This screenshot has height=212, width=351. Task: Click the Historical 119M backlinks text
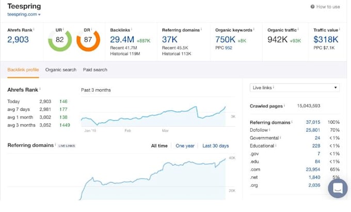pos(125,54)
